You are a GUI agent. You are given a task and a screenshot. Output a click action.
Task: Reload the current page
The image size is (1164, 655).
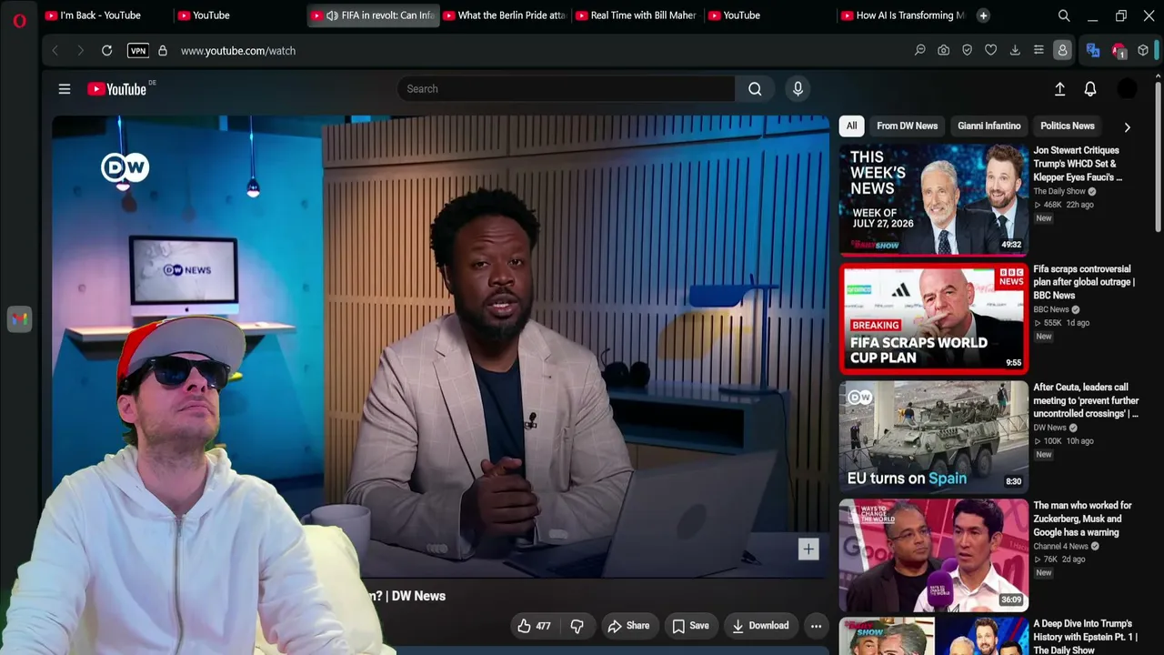pos(106,51)
